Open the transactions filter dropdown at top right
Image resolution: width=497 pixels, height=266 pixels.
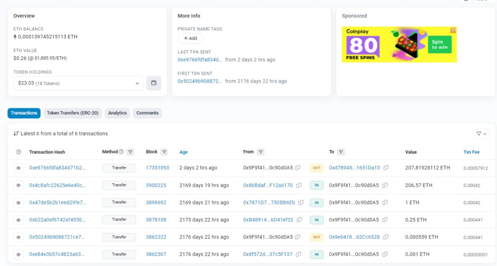[481, 133]
